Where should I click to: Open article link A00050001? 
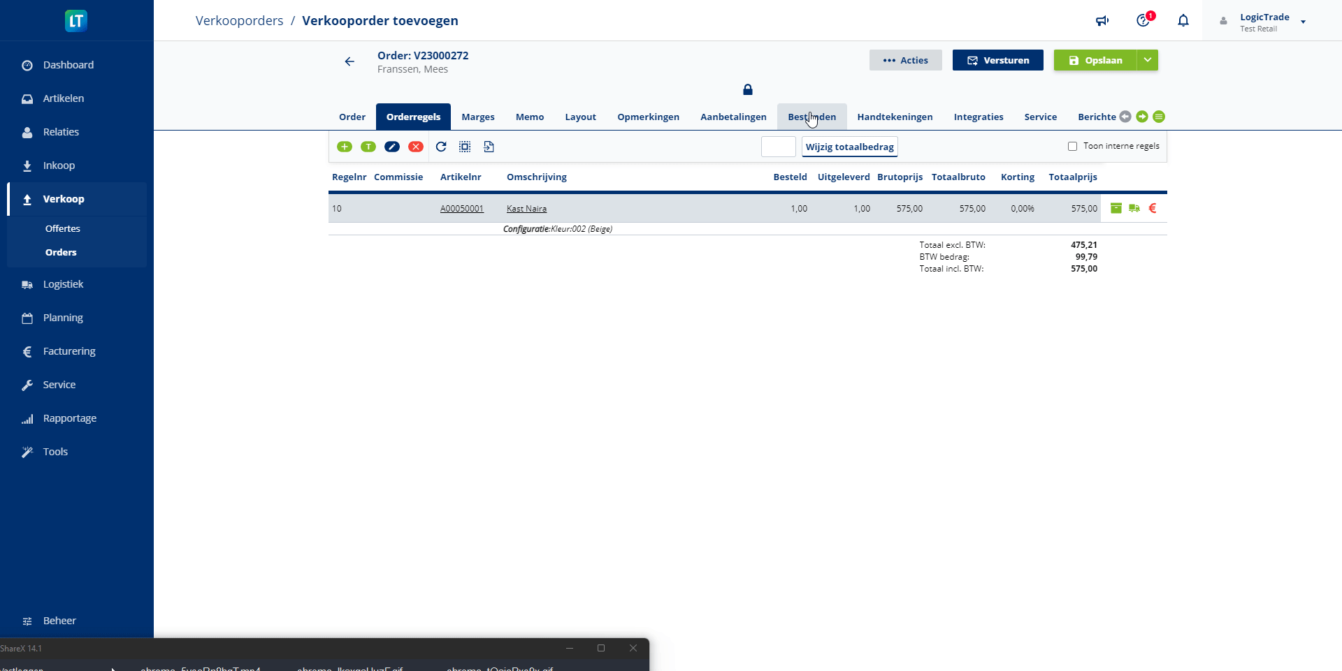tap(462, 209)
